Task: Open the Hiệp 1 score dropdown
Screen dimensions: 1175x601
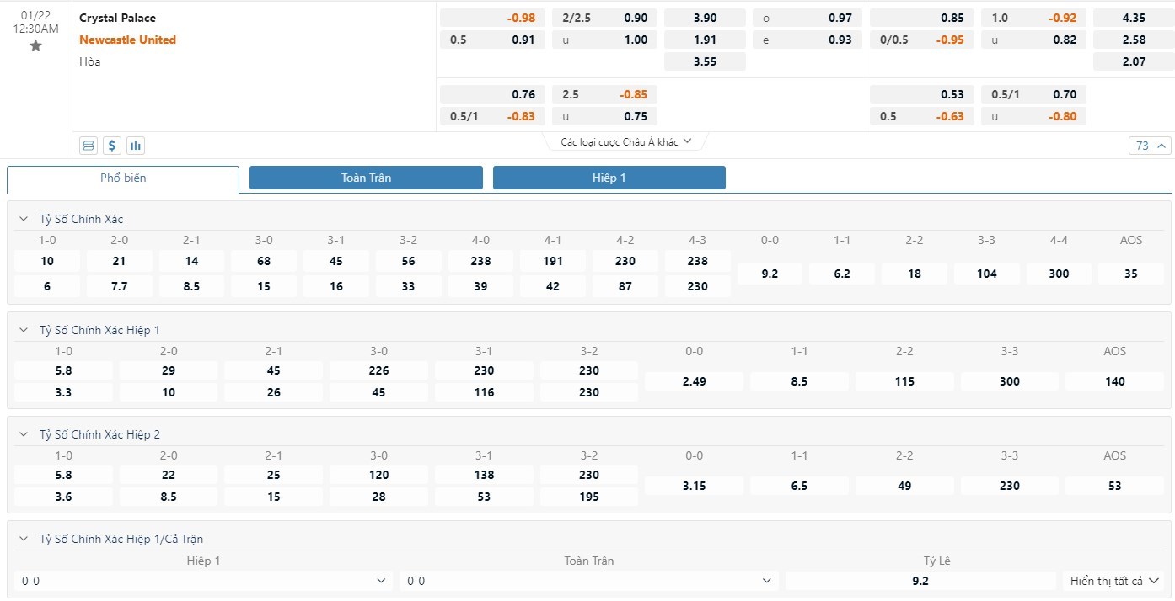Action: tap(203, 581)
